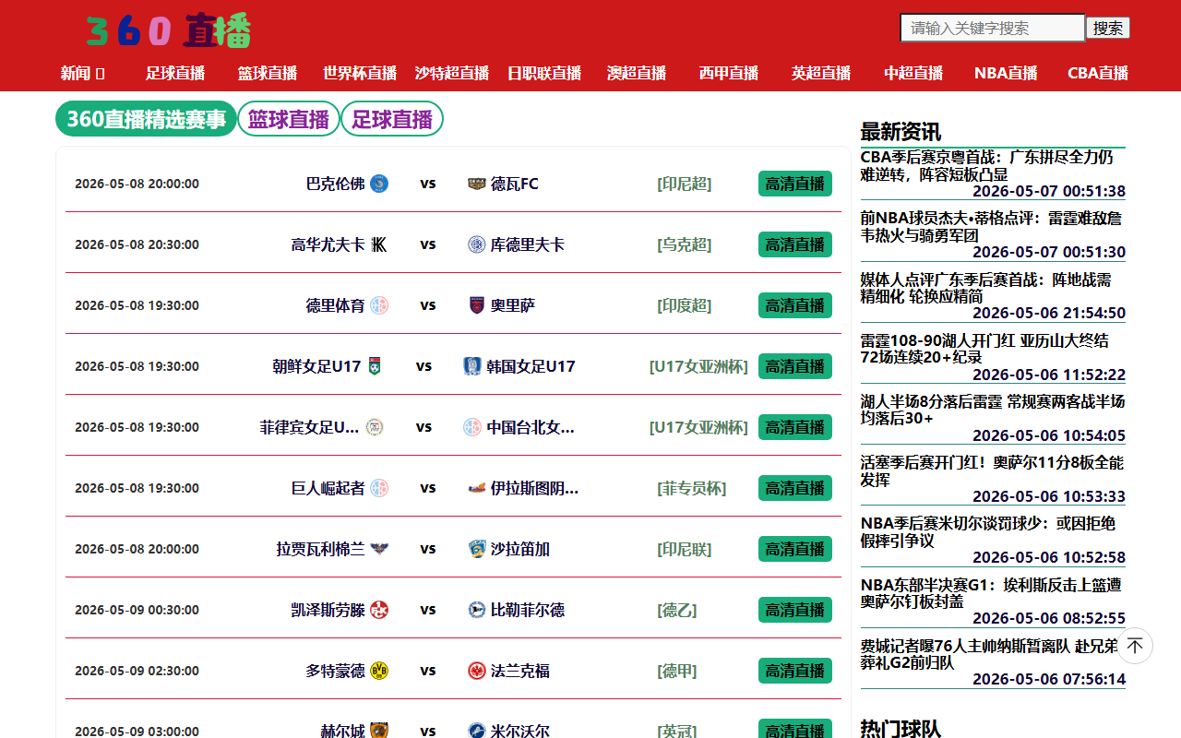The height and width of the screenshot is (738, 1181).
Task: Click the 德瓦FC team badge icon
Action: [x=477, y=184]
